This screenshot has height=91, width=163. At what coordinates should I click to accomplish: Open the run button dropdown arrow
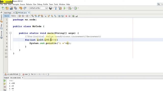coord(67,8)
